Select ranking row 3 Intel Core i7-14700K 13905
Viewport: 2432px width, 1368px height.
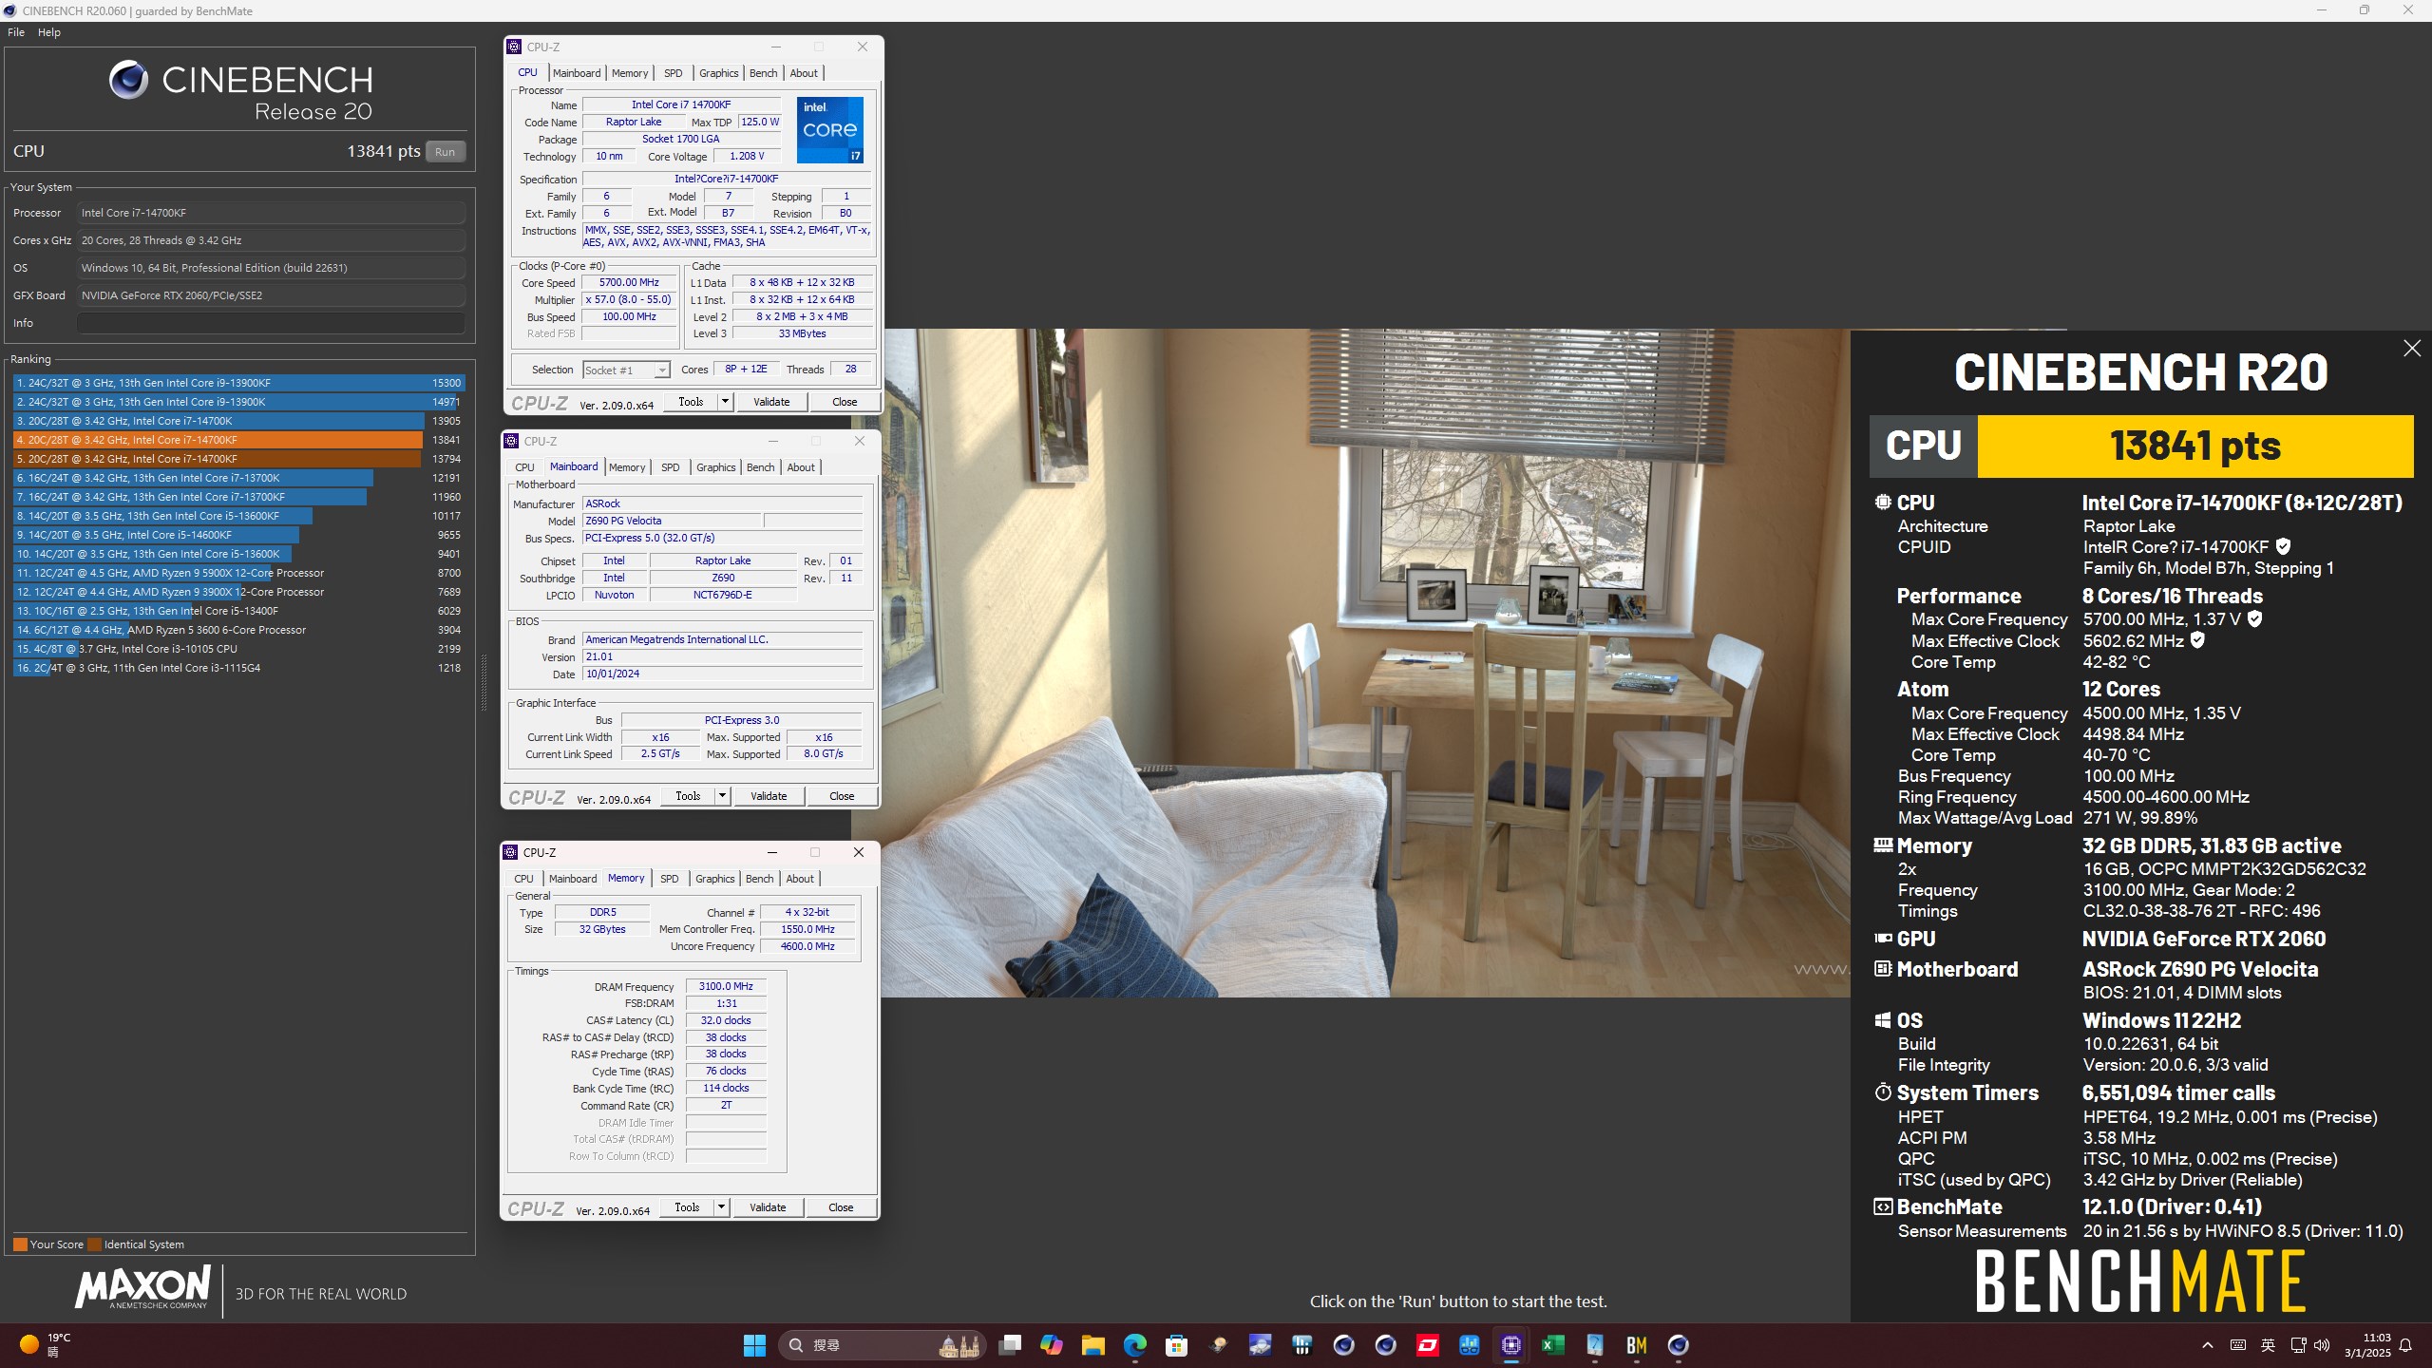(x=238, y=421)
